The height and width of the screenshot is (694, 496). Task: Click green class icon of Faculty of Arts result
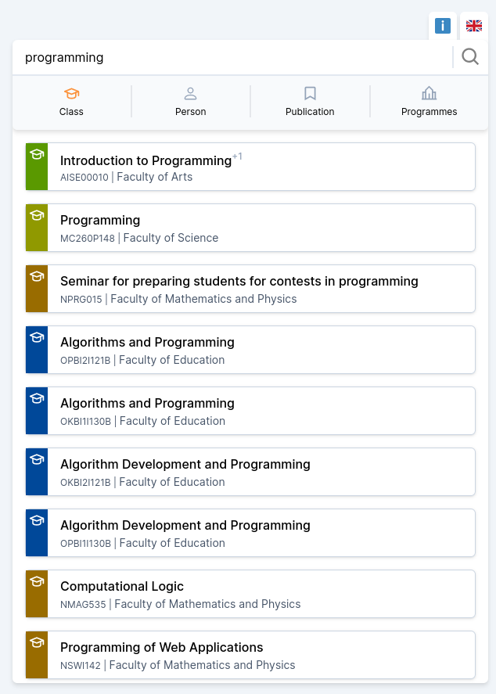(38, 154)
